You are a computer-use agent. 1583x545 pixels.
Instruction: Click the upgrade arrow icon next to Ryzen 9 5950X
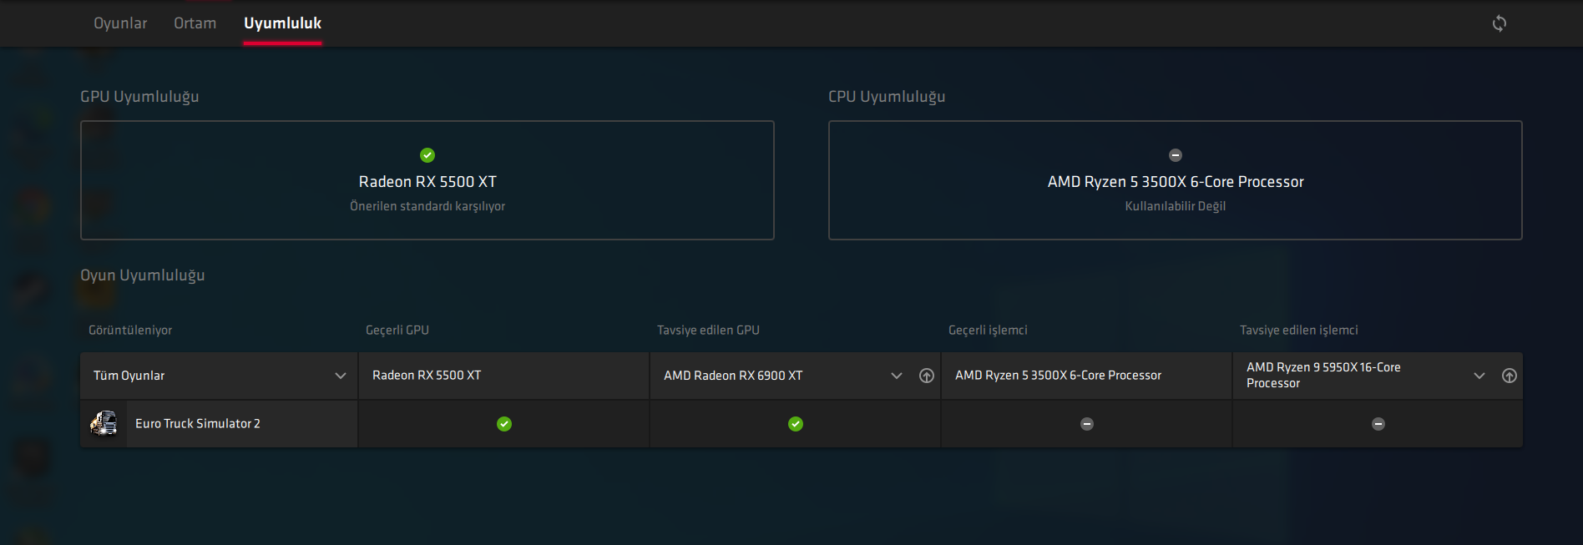[1510, 376]
